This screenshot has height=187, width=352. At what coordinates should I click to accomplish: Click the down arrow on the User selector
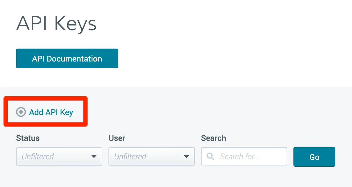click(x=186, y=157)
